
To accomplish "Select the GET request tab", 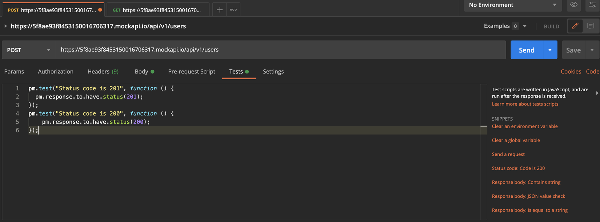I will tap(157, 10).
